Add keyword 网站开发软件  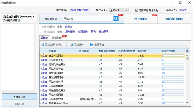pyautogui.click(x=44, y=99)
